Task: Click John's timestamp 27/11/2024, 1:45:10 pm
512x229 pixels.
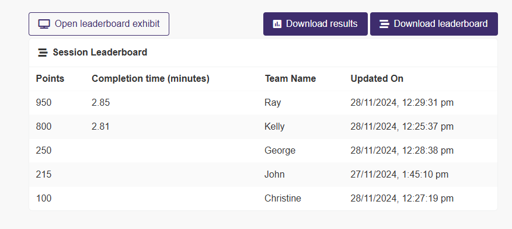Action: coord(399,174)
